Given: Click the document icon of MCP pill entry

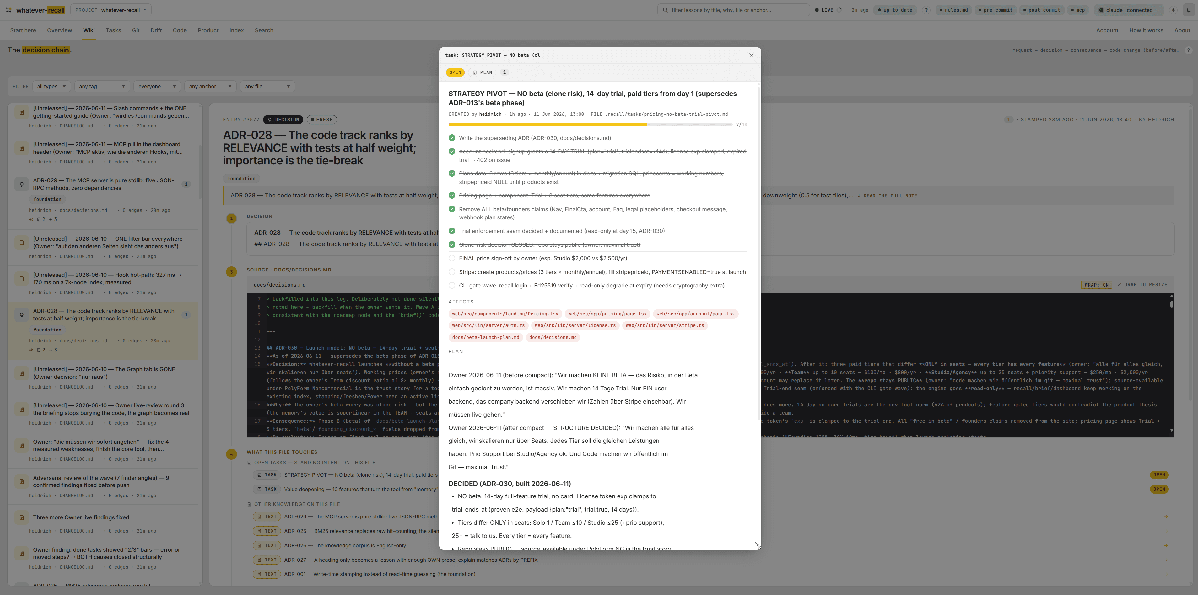Looking at the screenshot, I should click(21, 148).
